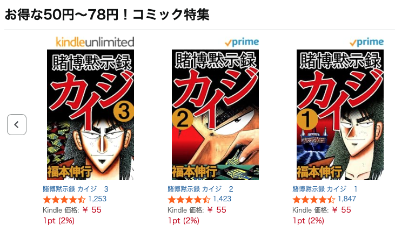Screen dimensions: 395x232
Task: Click star rating of Kaiji volume 2
Action: tap(189, 200)
